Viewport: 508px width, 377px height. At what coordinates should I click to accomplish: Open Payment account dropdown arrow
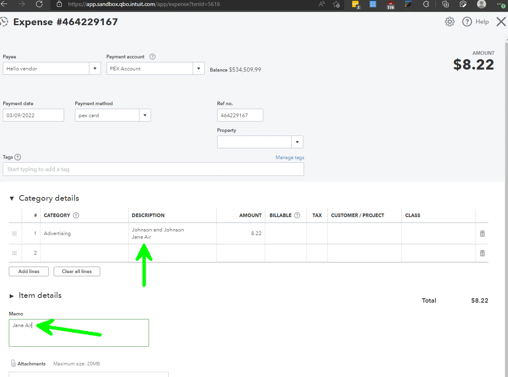[199, 68]
